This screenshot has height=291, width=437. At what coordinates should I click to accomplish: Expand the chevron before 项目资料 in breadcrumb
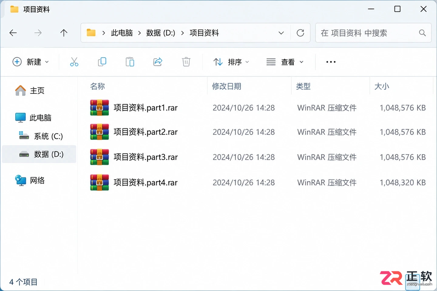coord(183,33)
